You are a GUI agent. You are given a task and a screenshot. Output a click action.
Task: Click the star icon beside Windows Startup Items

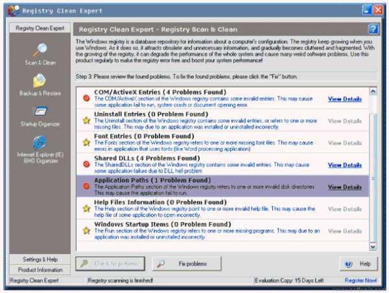[86, 230]
